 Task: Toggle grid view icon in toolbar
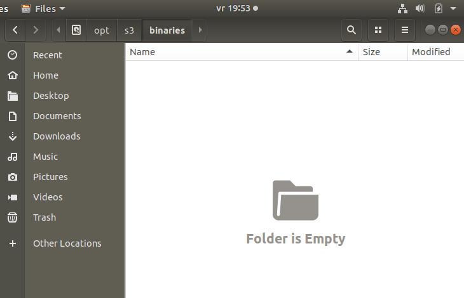(378, 30)
